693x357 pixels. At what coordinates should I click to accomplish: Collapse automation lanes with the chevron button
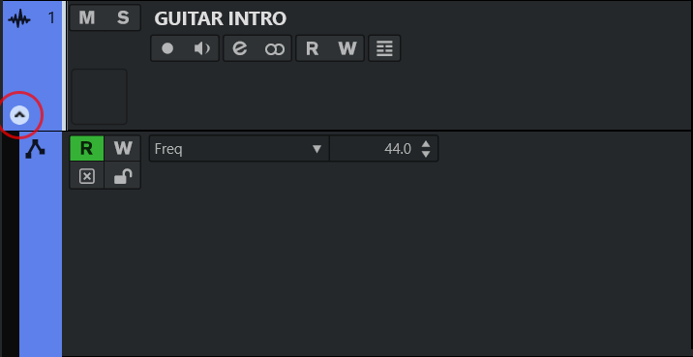19,116
